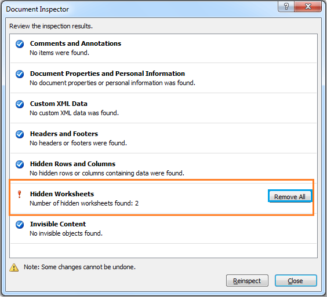Close the Document Inspector dialog via Close button
Image resolution: width=327 pixels, height=297 pixels.
point(296,281)
